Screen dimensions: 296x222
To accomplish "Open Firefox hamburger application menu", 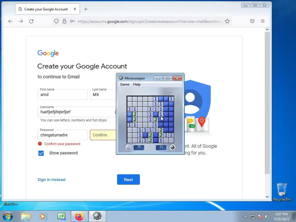I will pos(262,21).
